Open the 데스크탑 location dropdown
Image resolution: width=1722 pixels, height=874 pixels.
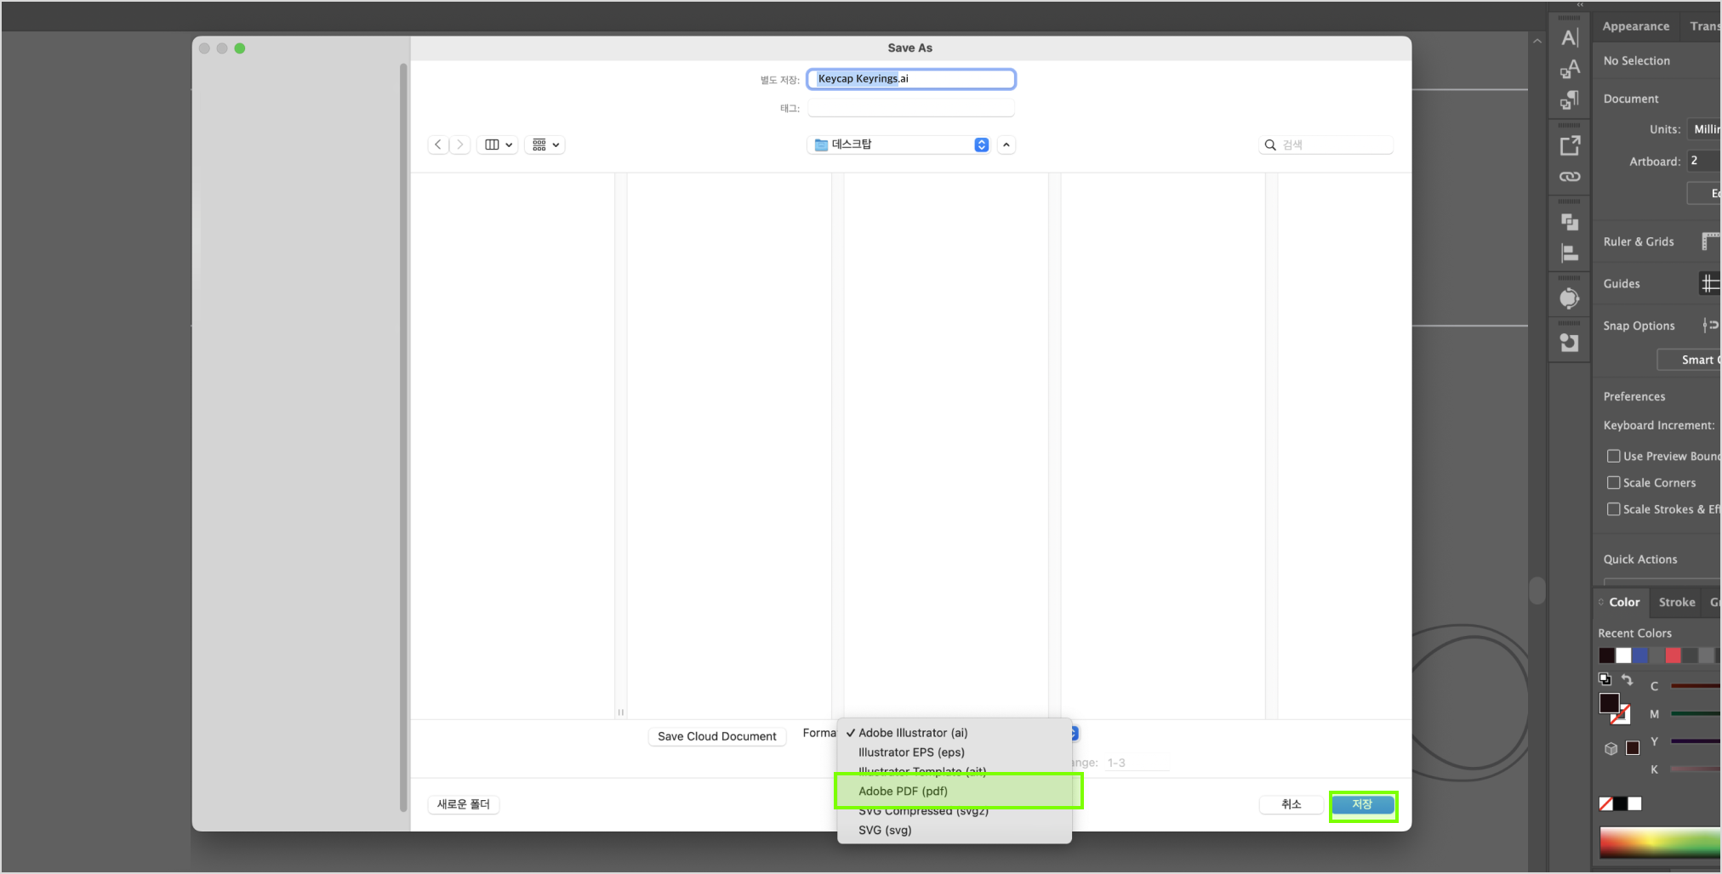point(901,145)
